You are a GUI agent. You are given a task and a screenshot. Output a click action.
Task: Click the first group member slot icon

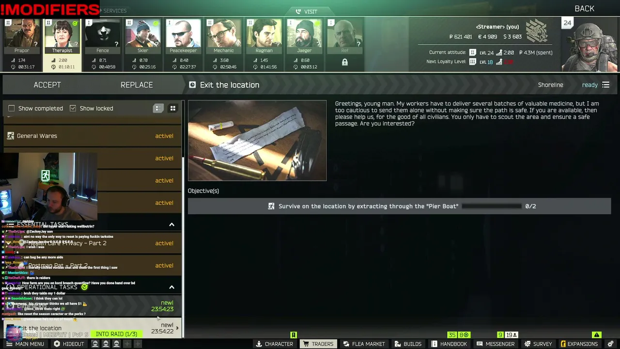(95, 344)
